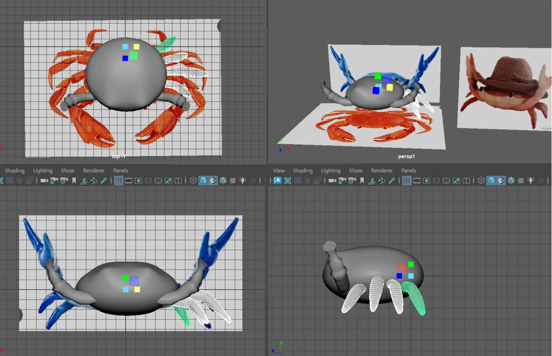
Task: Click crab-with-hat reference image in perspective view
Action: point(505,88)
